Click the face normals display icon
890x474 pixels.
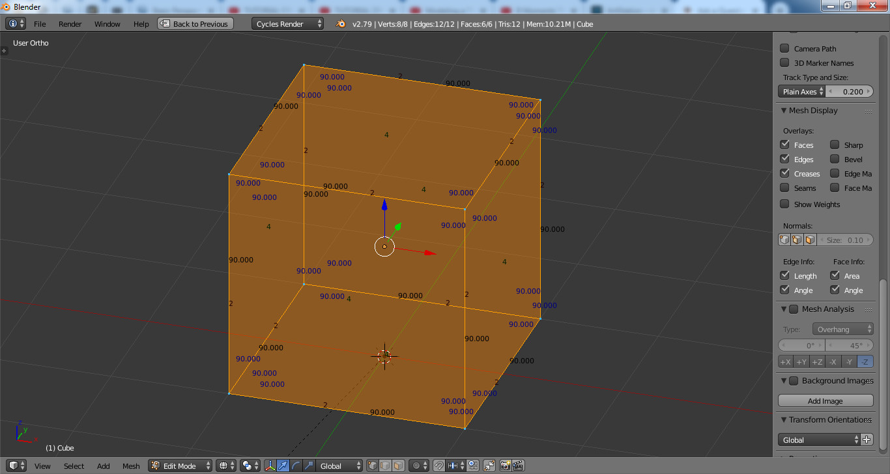tap(810, 240)
